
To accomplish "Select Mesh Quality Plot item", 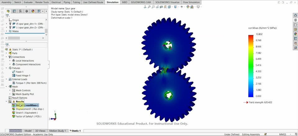I will tap(23, 94).
